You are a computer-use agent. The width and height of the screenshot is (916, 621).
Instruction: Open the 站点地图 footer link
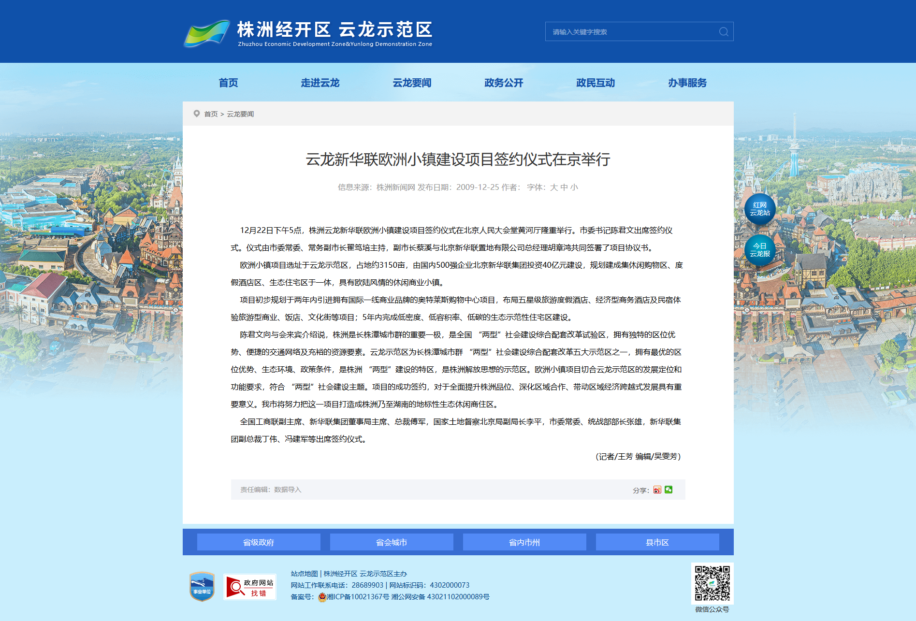pyautogui.click(x=304, y=574)
